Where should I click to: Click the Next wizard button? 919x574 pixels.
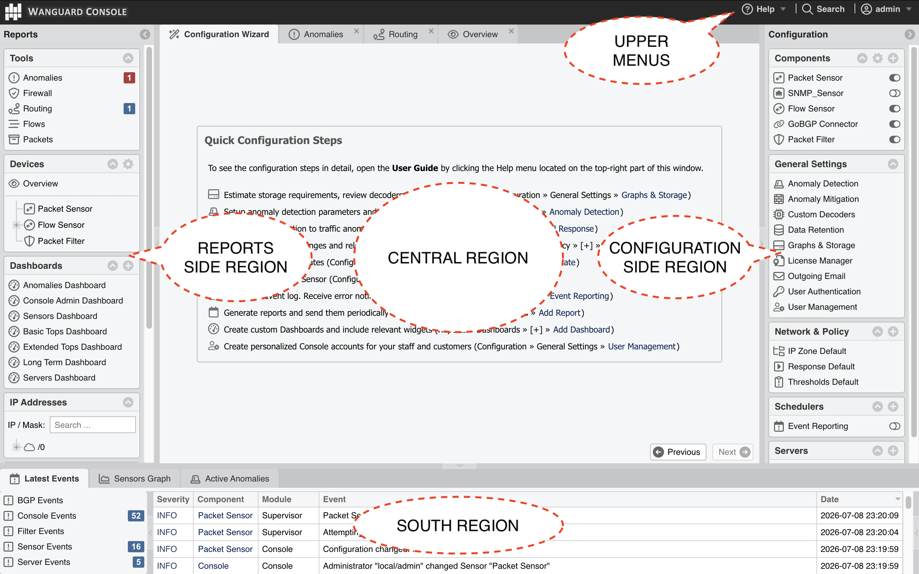point(733,452)
